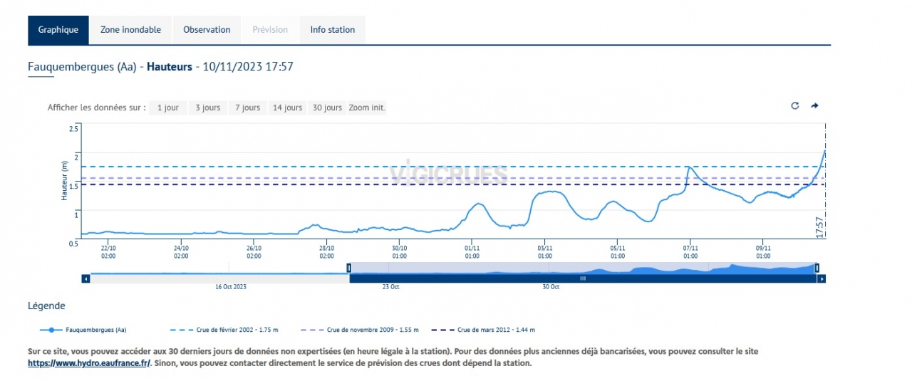
Task: Click the navigator right scroll arrow
Action: pyautogui.click(x=821, y=278)
